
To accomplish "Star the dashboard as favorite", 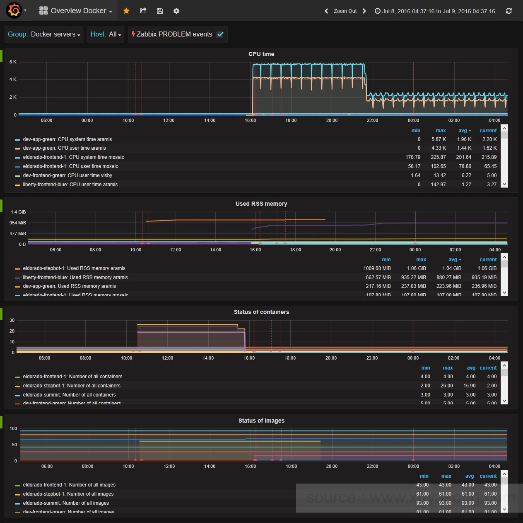I will coord(126,11).
